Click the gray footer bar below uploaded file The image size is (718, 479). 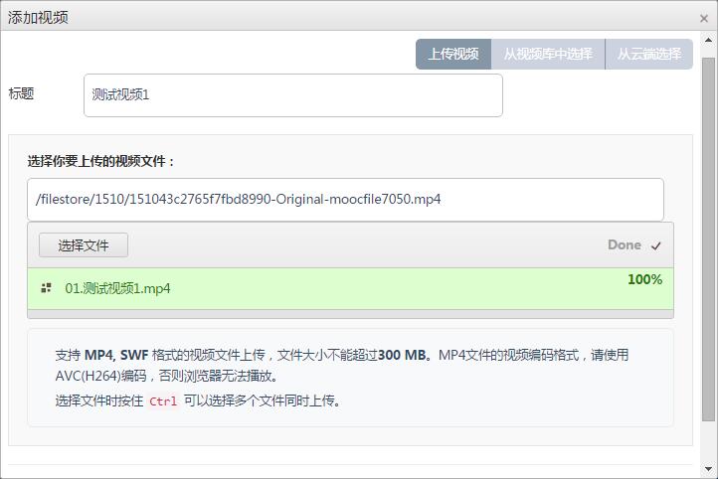point(350,314)
